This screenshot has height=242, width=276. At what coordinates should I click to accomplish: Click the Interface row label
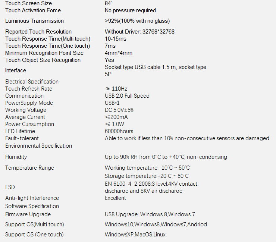point(16,70)
